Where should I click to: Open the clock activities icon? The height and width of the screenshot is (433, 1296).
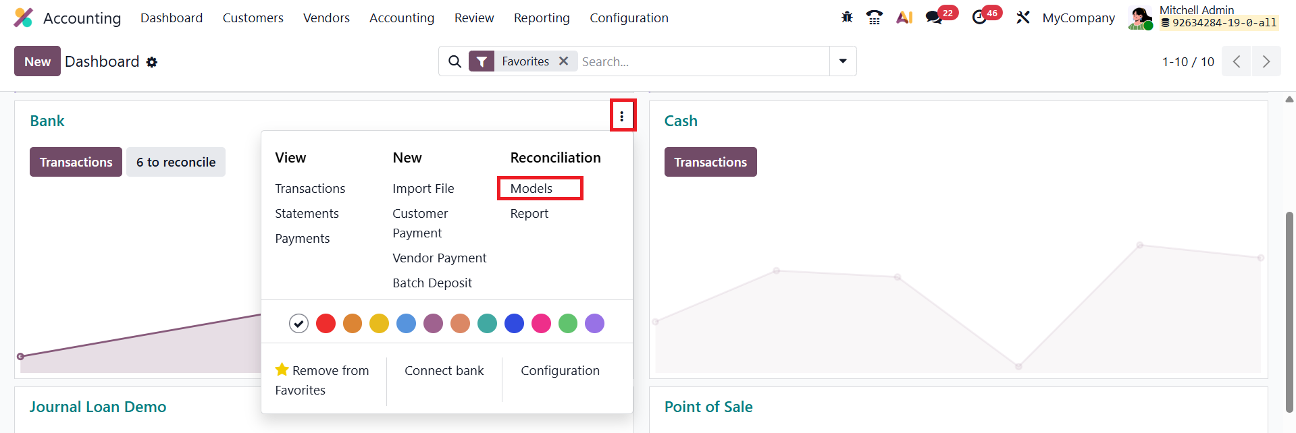pyautogui.click(x=979, y=18)
